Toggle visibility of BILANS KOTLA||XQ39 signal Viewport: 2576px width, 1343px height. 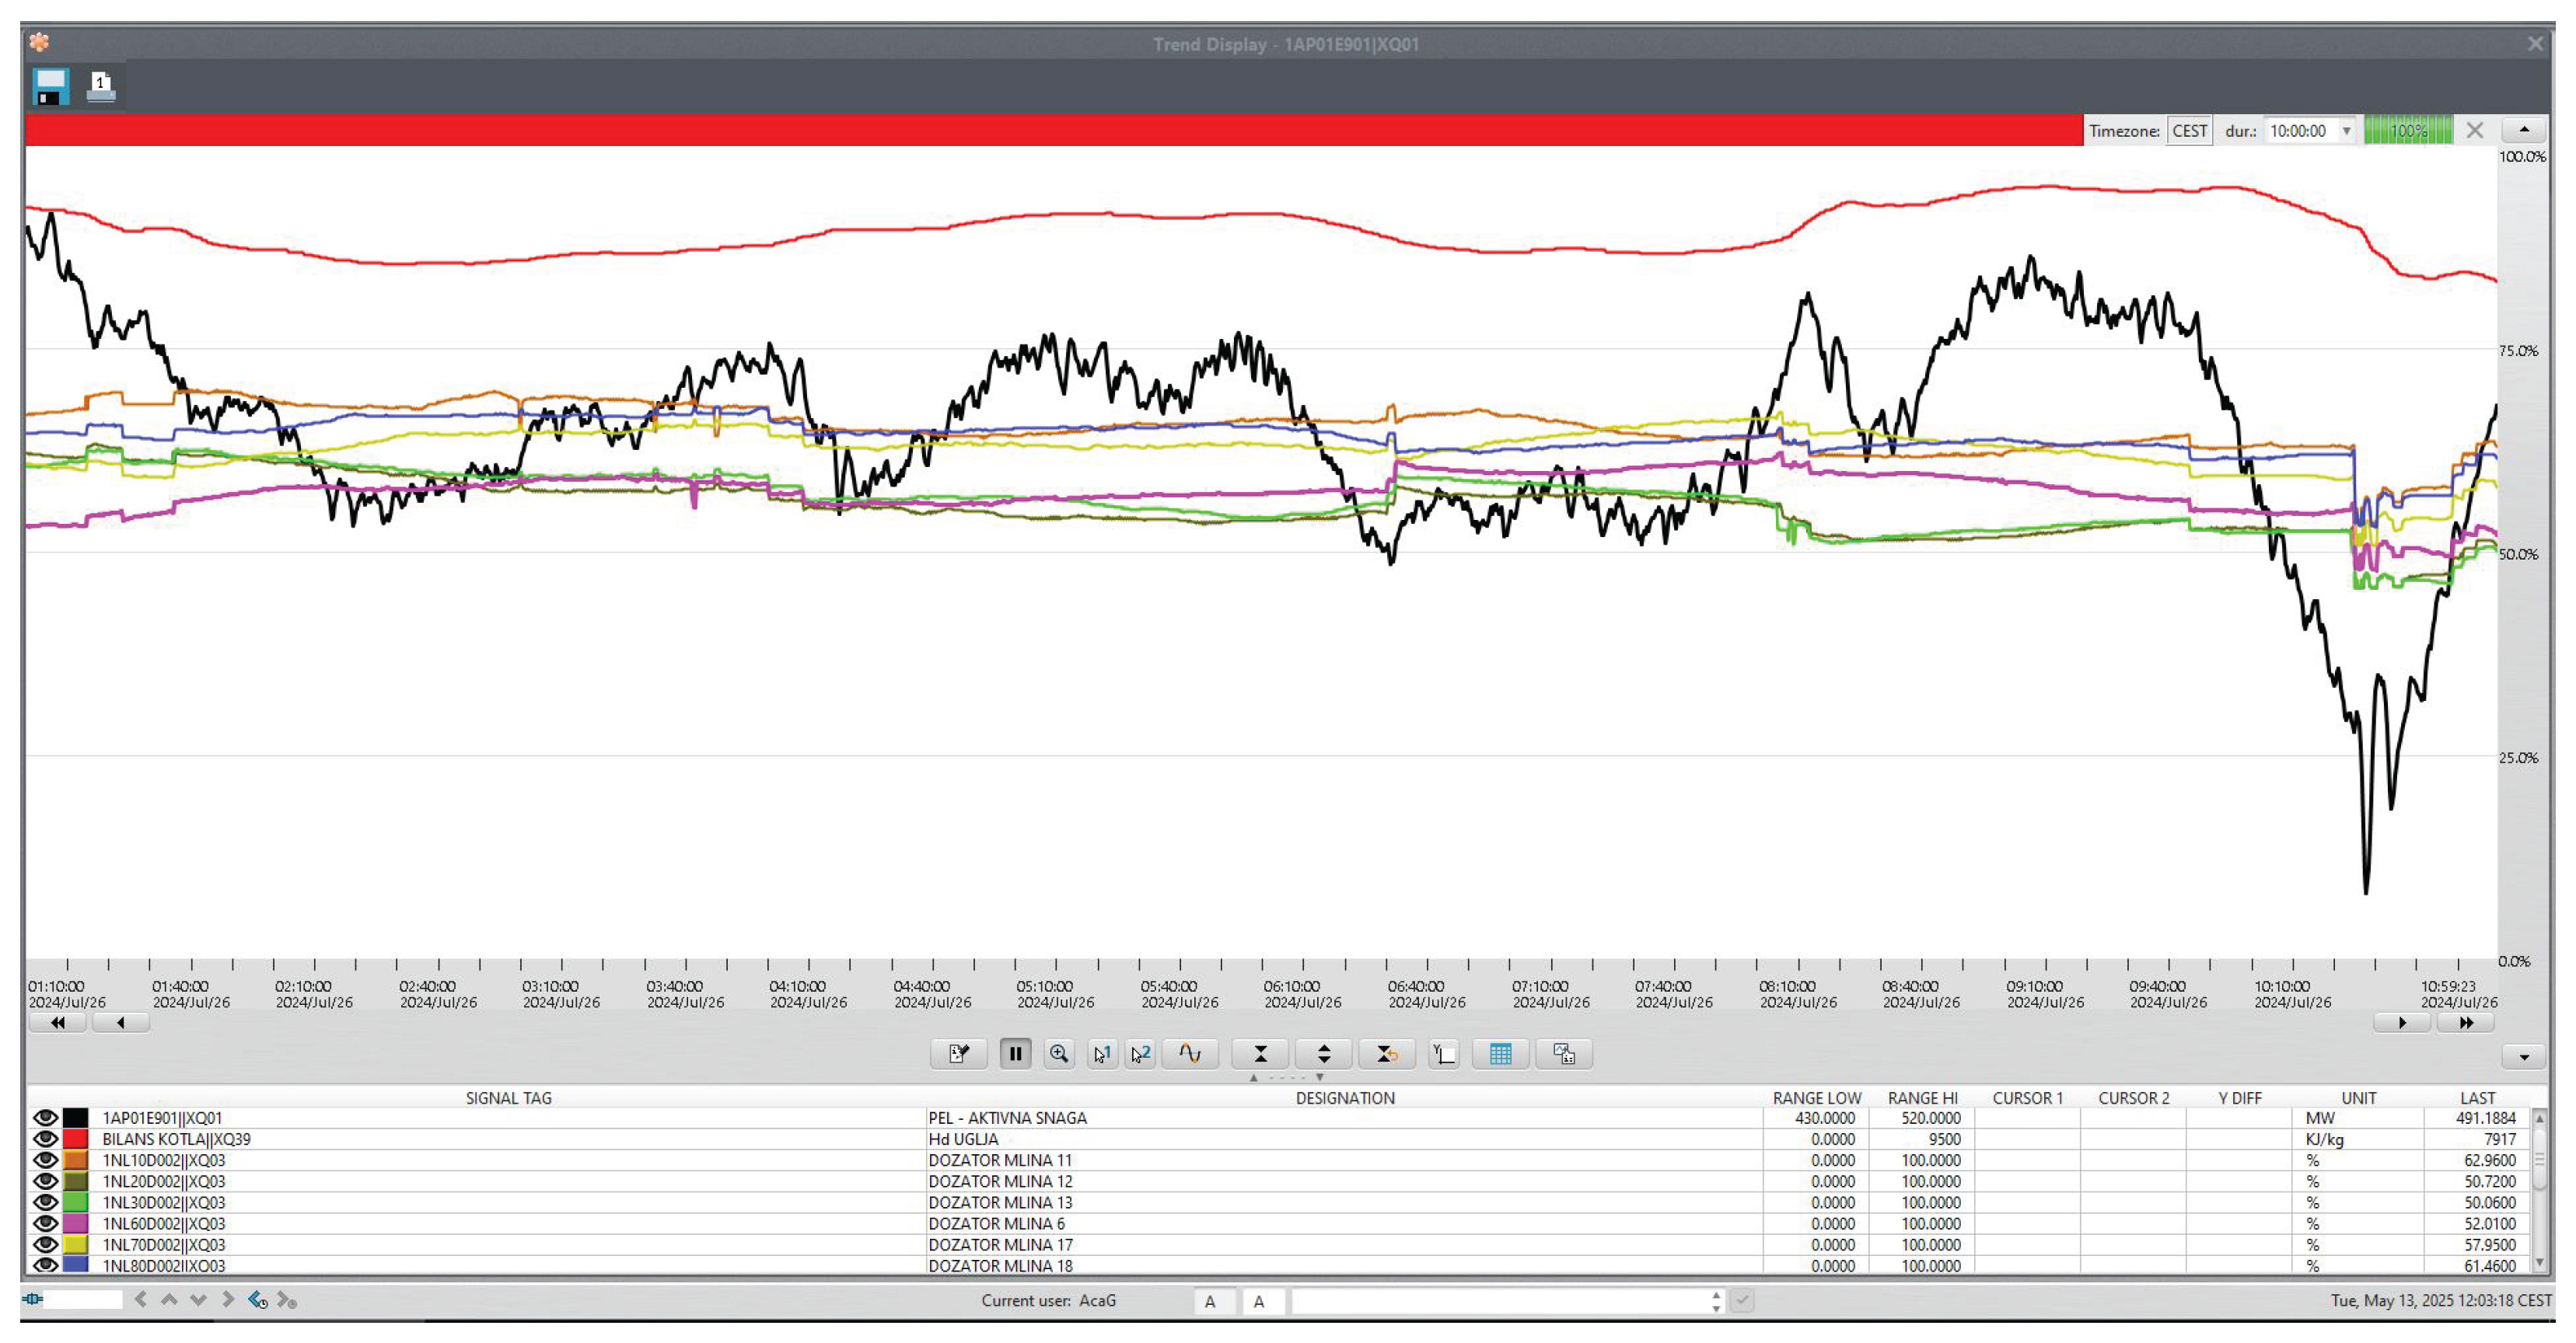pyautogui.click(x=45, y=1138)
